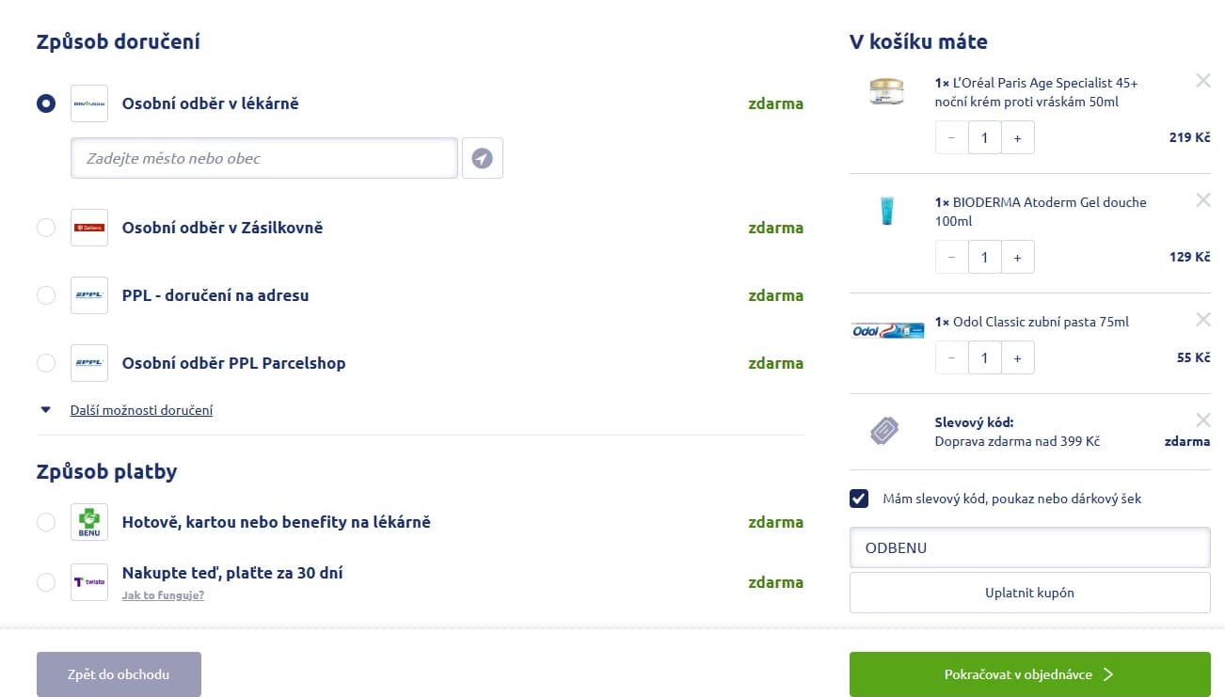This screenshot has height=697, width=1225.
Task: Select PPL - doručení na adresu radio button
Action: [x=46, y=295]
